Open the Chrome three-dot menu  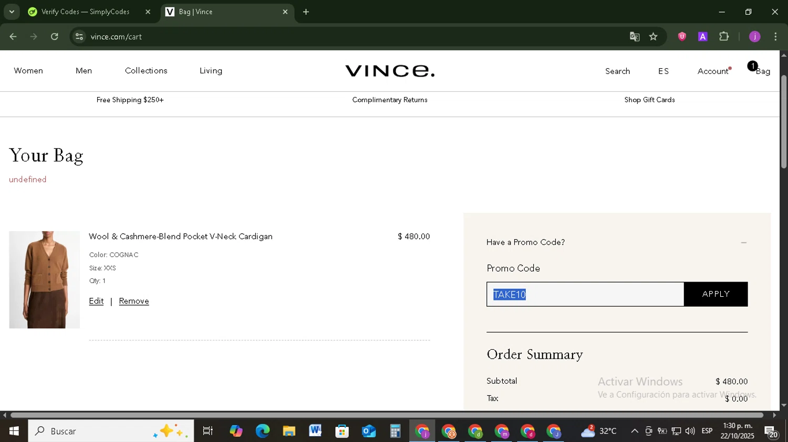[x=776, y=37]
